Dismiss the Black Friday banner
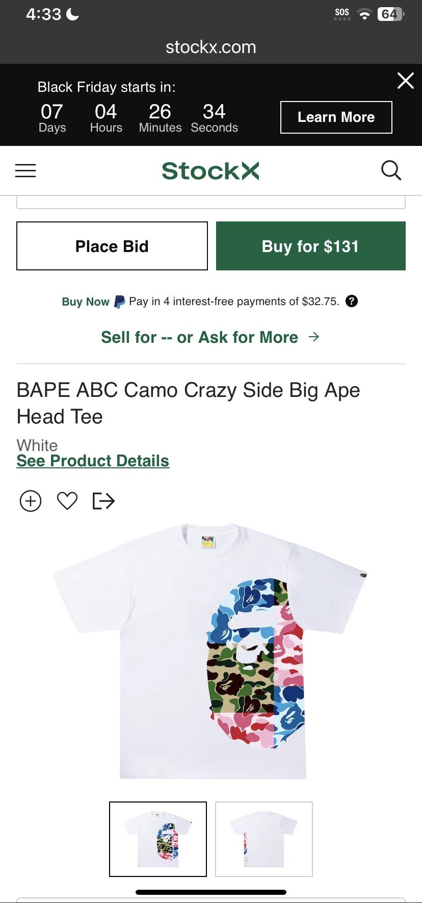Screen dimensions: 422x903 [x=405, y=81]
